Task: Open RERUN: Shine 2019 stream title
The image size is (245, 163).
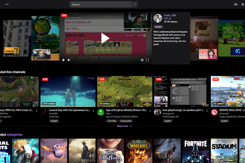Action: [232, 110]
